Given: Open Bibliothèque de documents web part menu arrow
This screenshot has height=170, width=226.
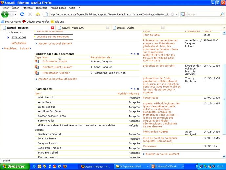Looking at the screenshot, I should click(x=131, y=54).
